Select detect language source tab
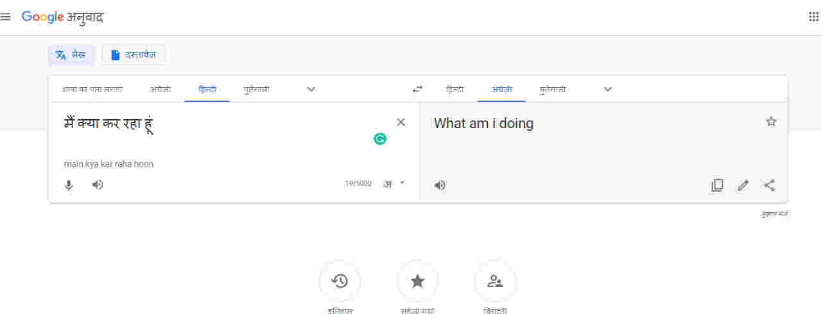 click(92, 89)
